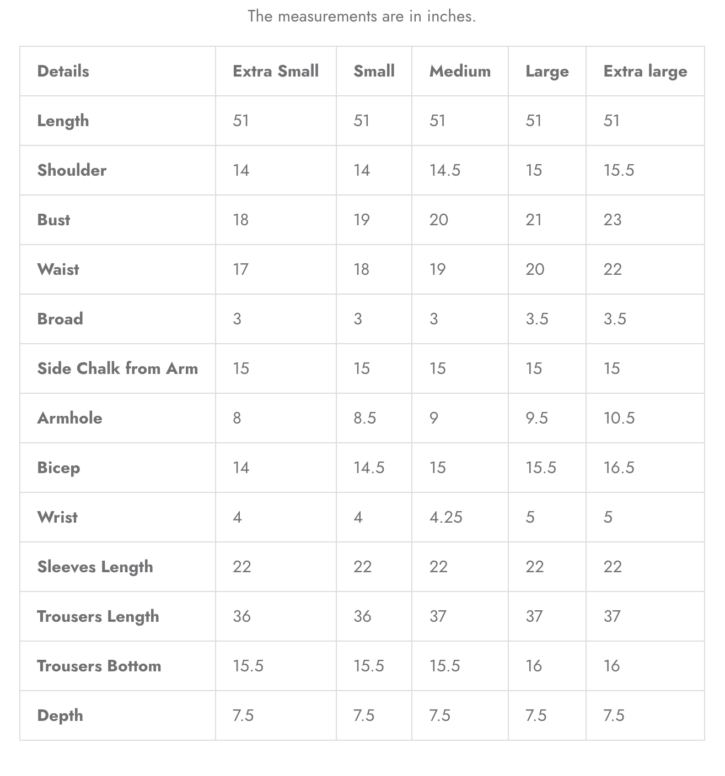Select the Armhole row label

click(x=69, y=418)
